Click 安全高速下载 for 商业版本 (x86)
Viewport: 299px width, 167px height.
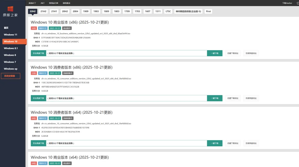pyautogui.click(x=38, y=53)
